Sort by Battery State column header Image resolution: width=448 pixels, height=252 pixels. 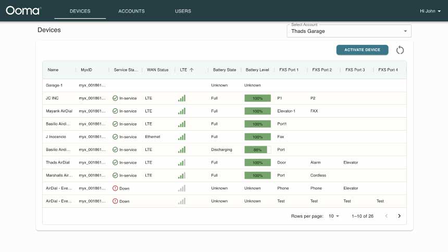point(225,70)
